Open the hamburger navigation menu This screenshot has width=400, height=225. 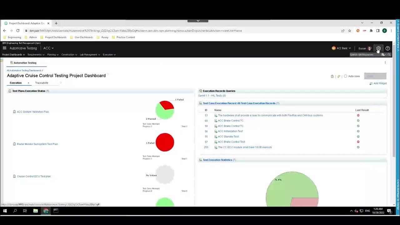click(4, 48)
